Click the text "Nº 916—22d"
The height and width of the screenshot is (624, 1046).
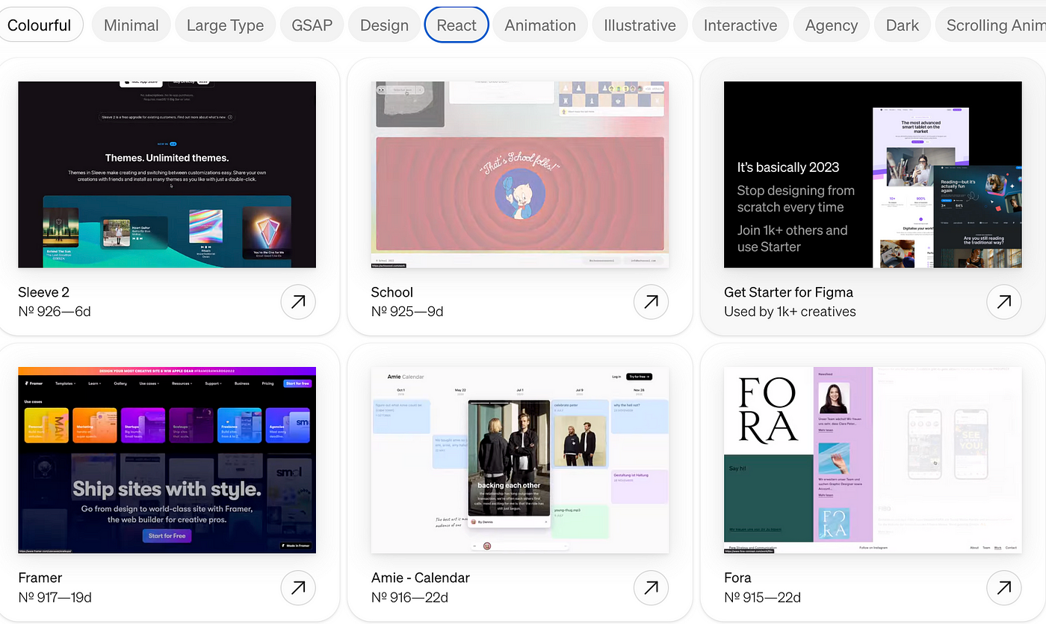[409, 597]
